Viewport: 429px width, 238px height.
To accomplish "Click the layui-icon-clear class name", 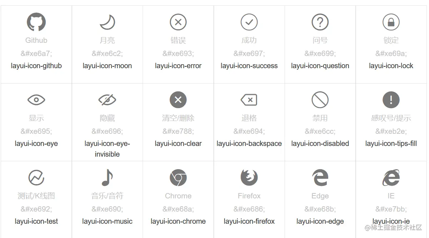I will tap(178, 143).
